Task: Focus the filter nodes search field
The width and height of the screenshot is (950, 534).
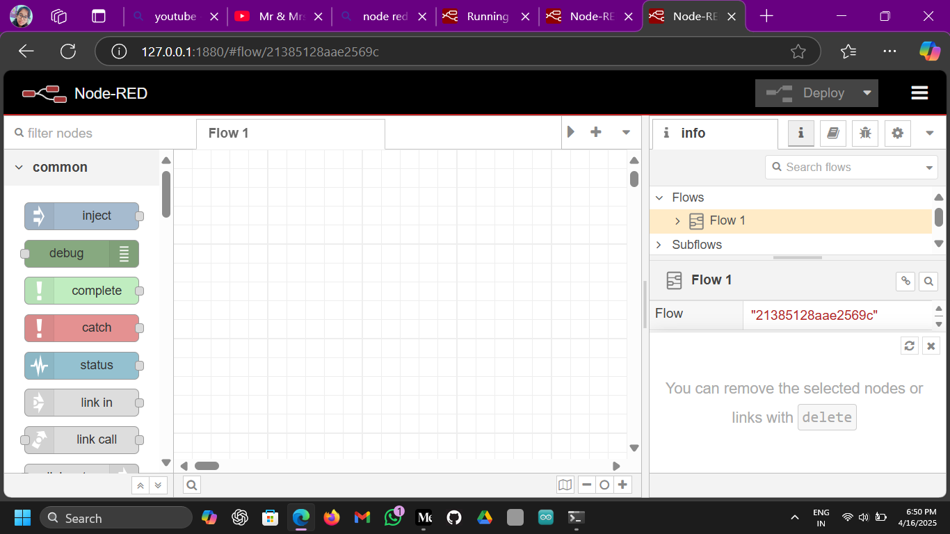Action: tap(100, 133)
